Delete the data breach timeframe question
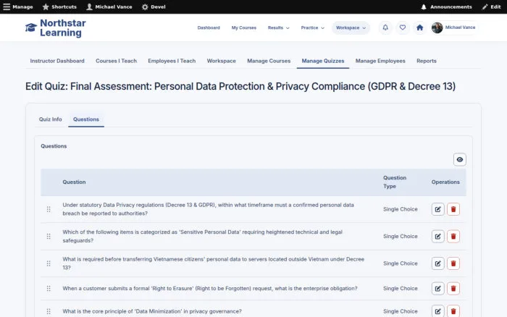Image resolution: width=507 pixels, height=317 pixels. [453, 209]
